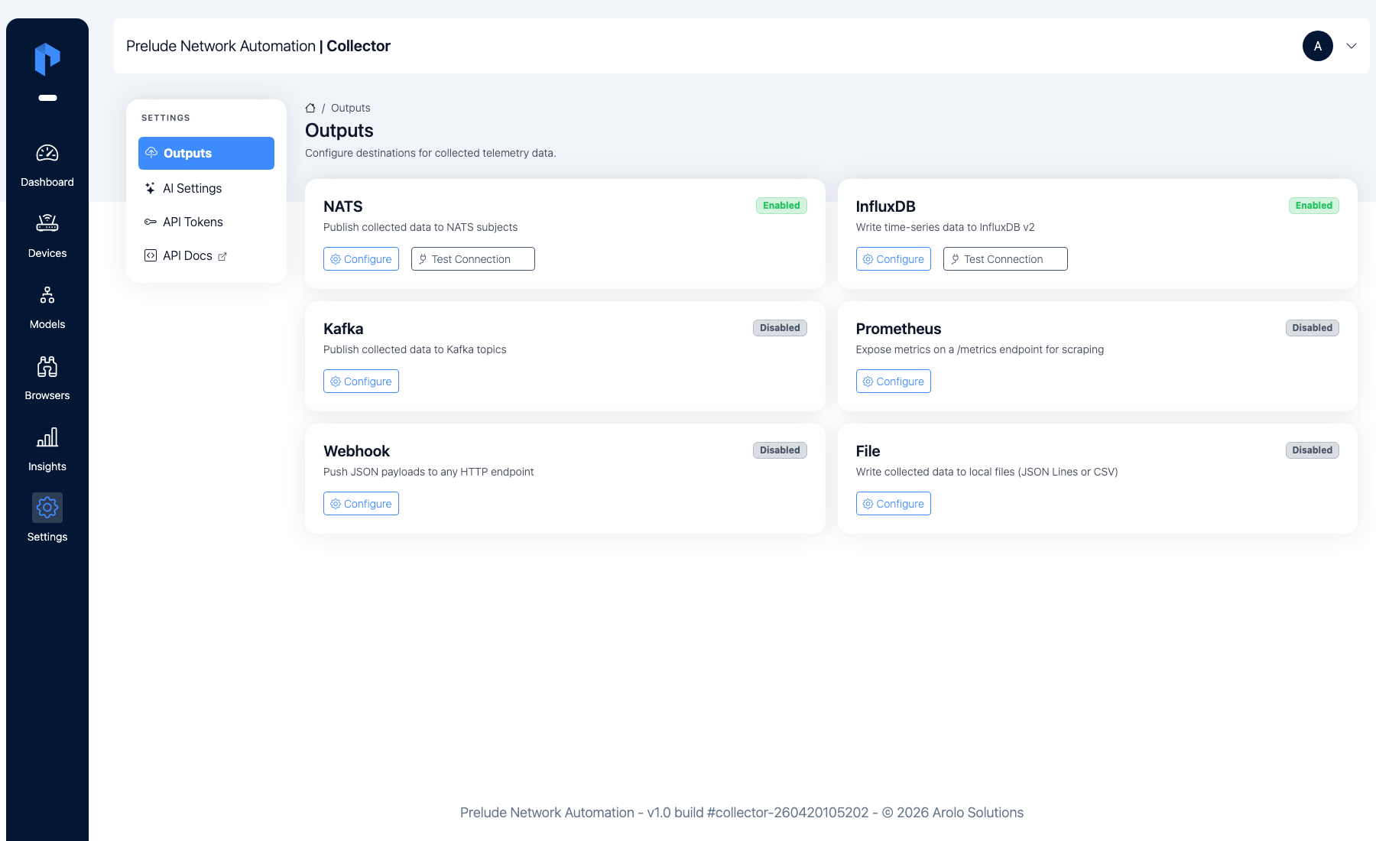Open the Dashboard gauge icon
Screen dimensions: 1376x841
coord(47,153)
